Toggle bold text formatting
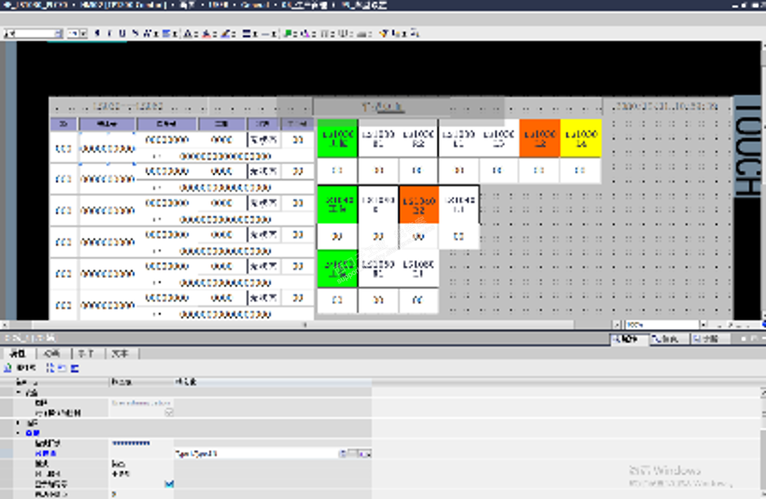766x499 pixels. pyautogui.click(x=97, y=33)
